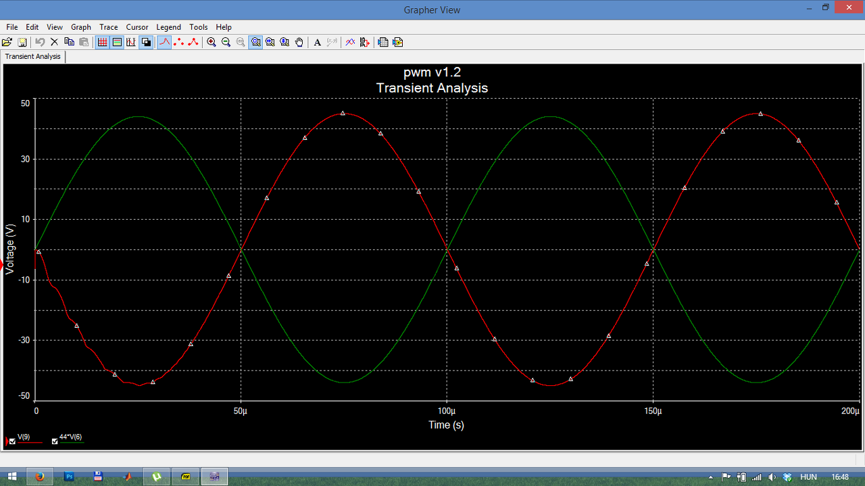Select the Zoom Horizontal icon
The width and height of the screenshot is (865, 486).
pos(270,42)
